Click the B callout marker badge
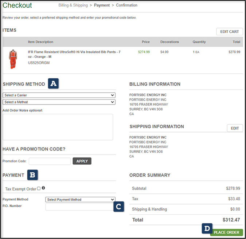Image resolution: width=246 pixels, height=239 pixels. pos(32,175)
